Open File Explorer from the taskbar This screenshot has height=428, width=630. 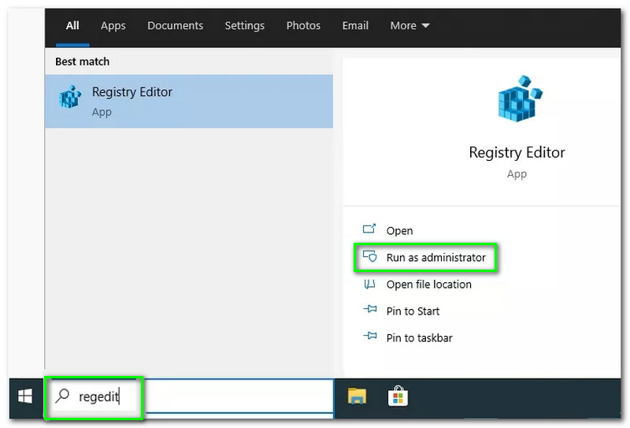358,396
